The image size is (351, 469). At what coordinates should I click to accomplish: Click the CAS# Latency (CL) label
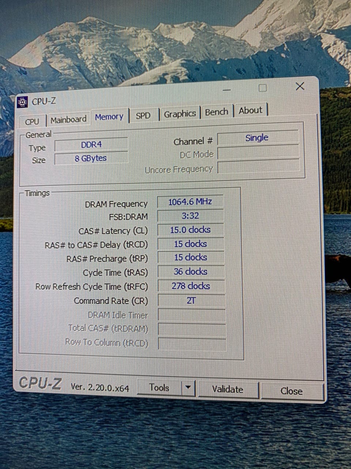coord(113,231)
